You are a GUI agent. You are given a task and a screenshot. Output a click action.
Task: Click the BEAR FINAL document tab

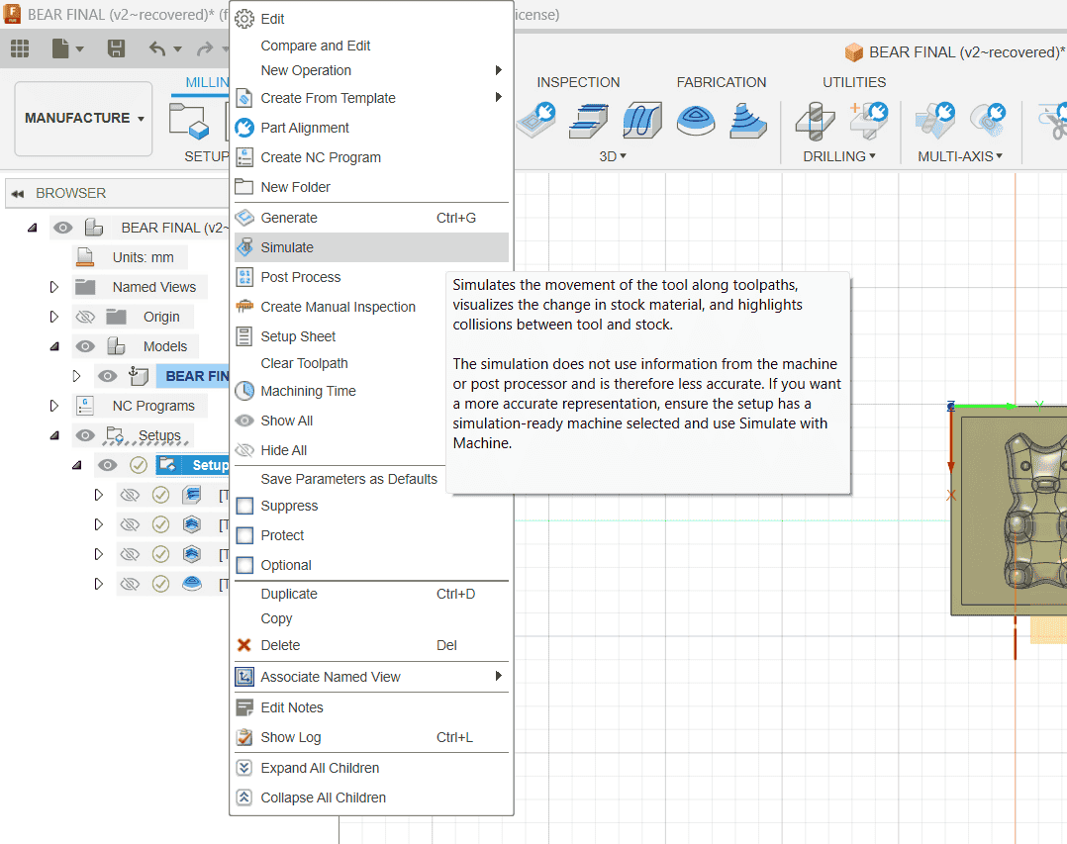955,52
